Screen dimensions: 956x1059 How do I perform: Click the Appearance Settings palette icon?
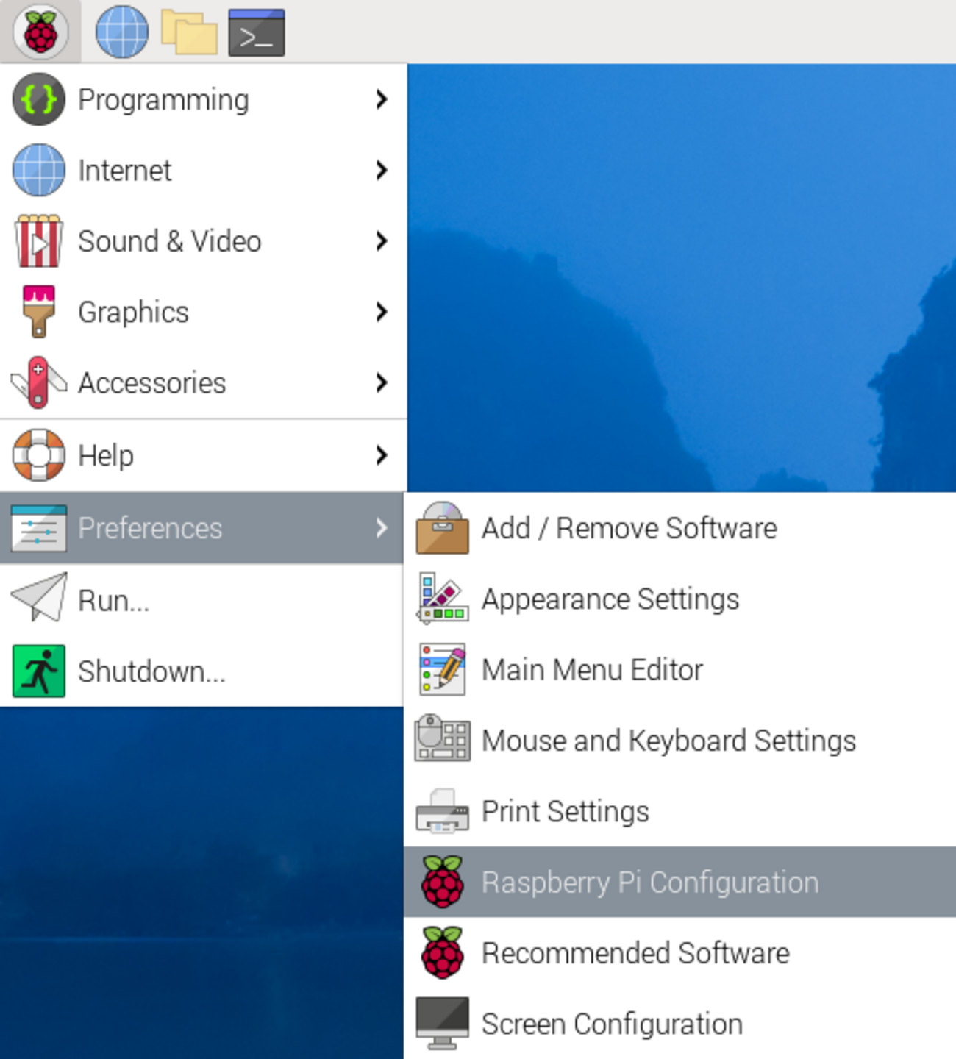pyautogui.click(x=442, y=599)
